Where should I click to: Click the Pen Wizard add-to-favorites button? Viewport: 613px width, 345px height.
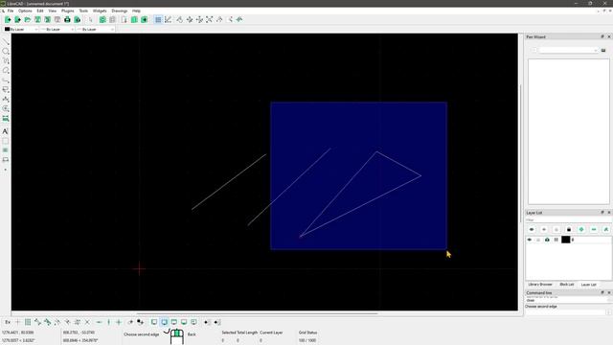603,50
